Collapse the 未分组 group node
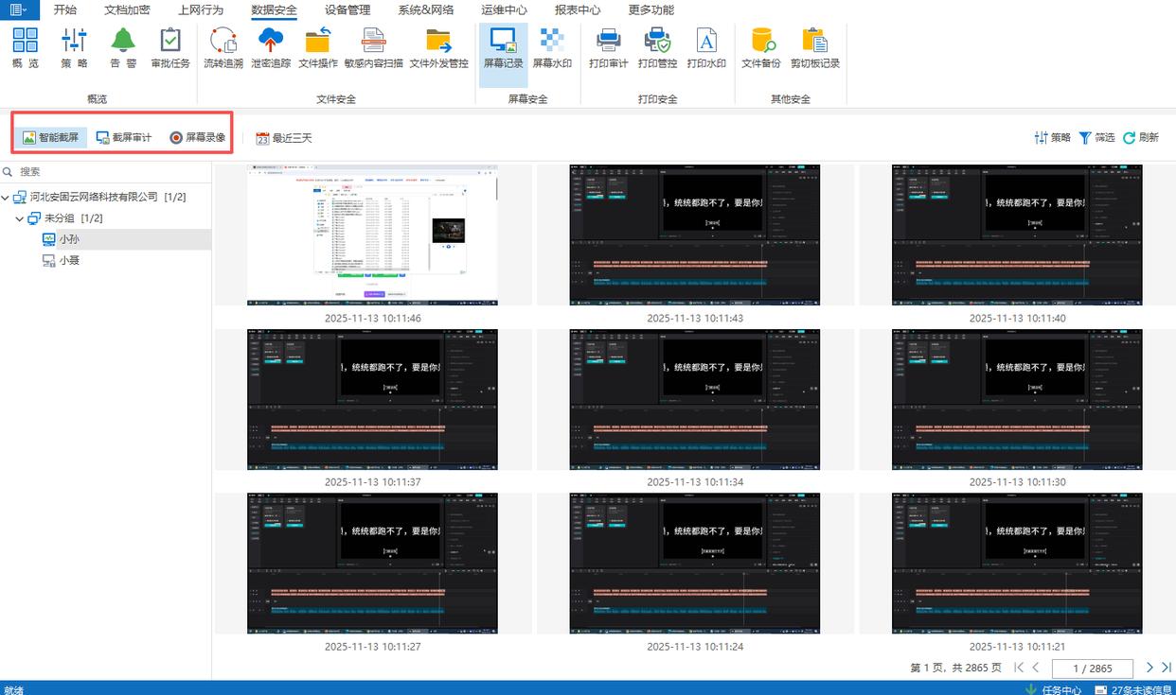This screenshot has height=695, width=1176. click(21, 218)
